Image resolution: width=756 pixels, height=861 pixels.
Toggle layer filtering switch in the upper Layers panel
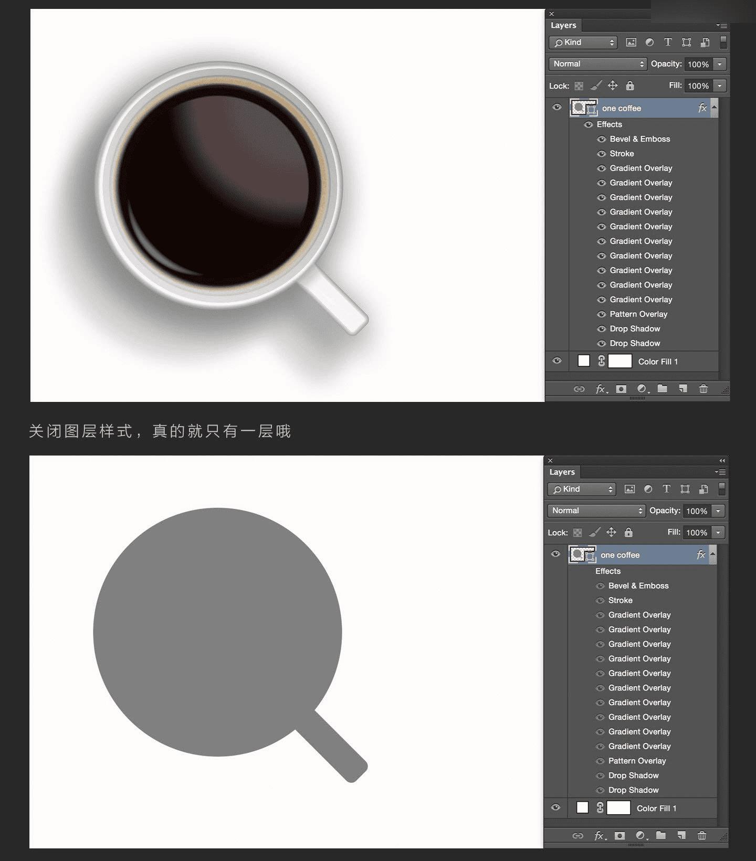723,42
